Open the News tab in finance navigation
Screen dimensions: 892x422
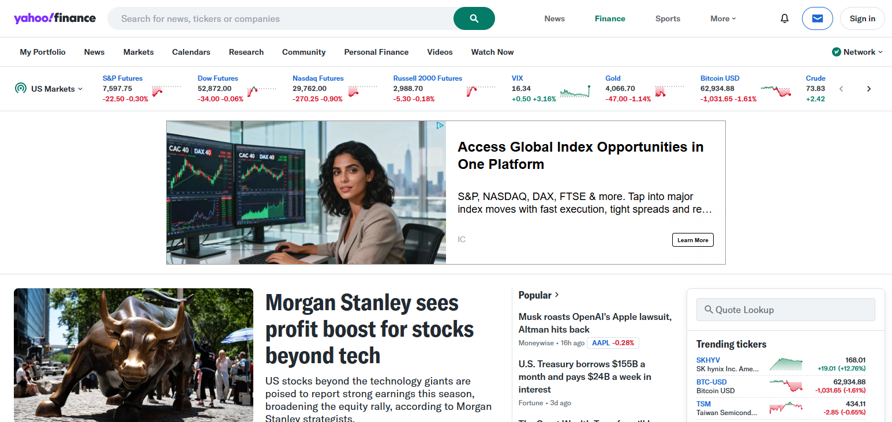pos(94,52)
